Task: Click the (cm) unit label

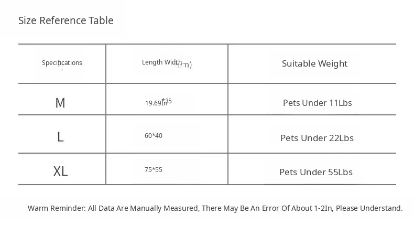Action: click(x=184, y=65)
